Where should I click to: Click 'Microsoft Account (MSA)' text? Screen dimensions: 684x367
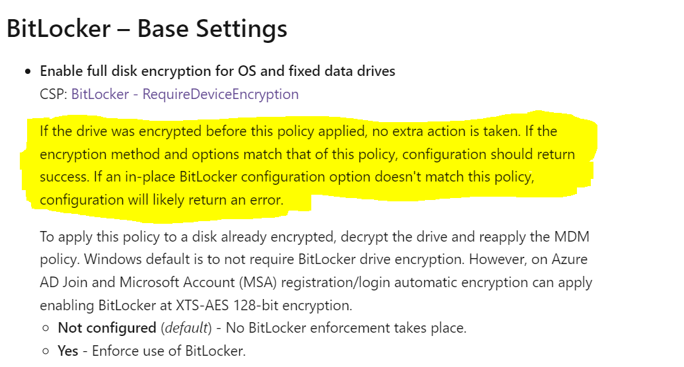[198, 283]
